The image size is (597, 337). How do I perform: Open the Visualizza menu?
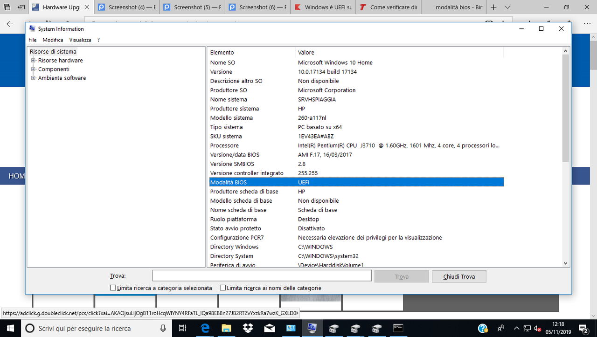(80, 40)
